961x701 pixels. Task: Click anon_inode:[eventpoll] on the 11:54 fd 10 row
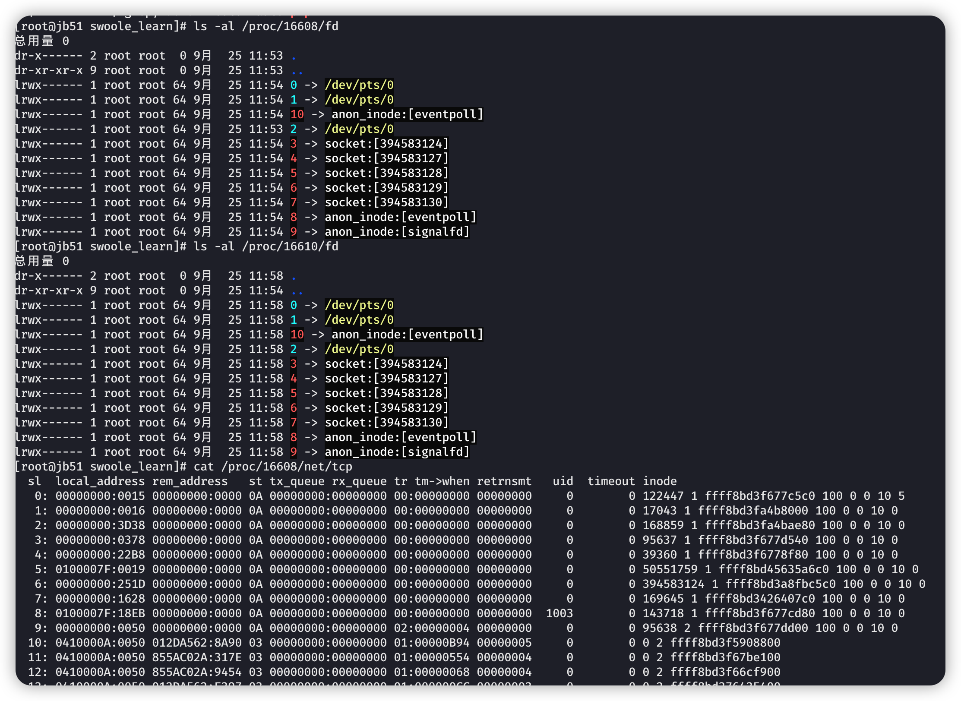[x=408, y=114]
